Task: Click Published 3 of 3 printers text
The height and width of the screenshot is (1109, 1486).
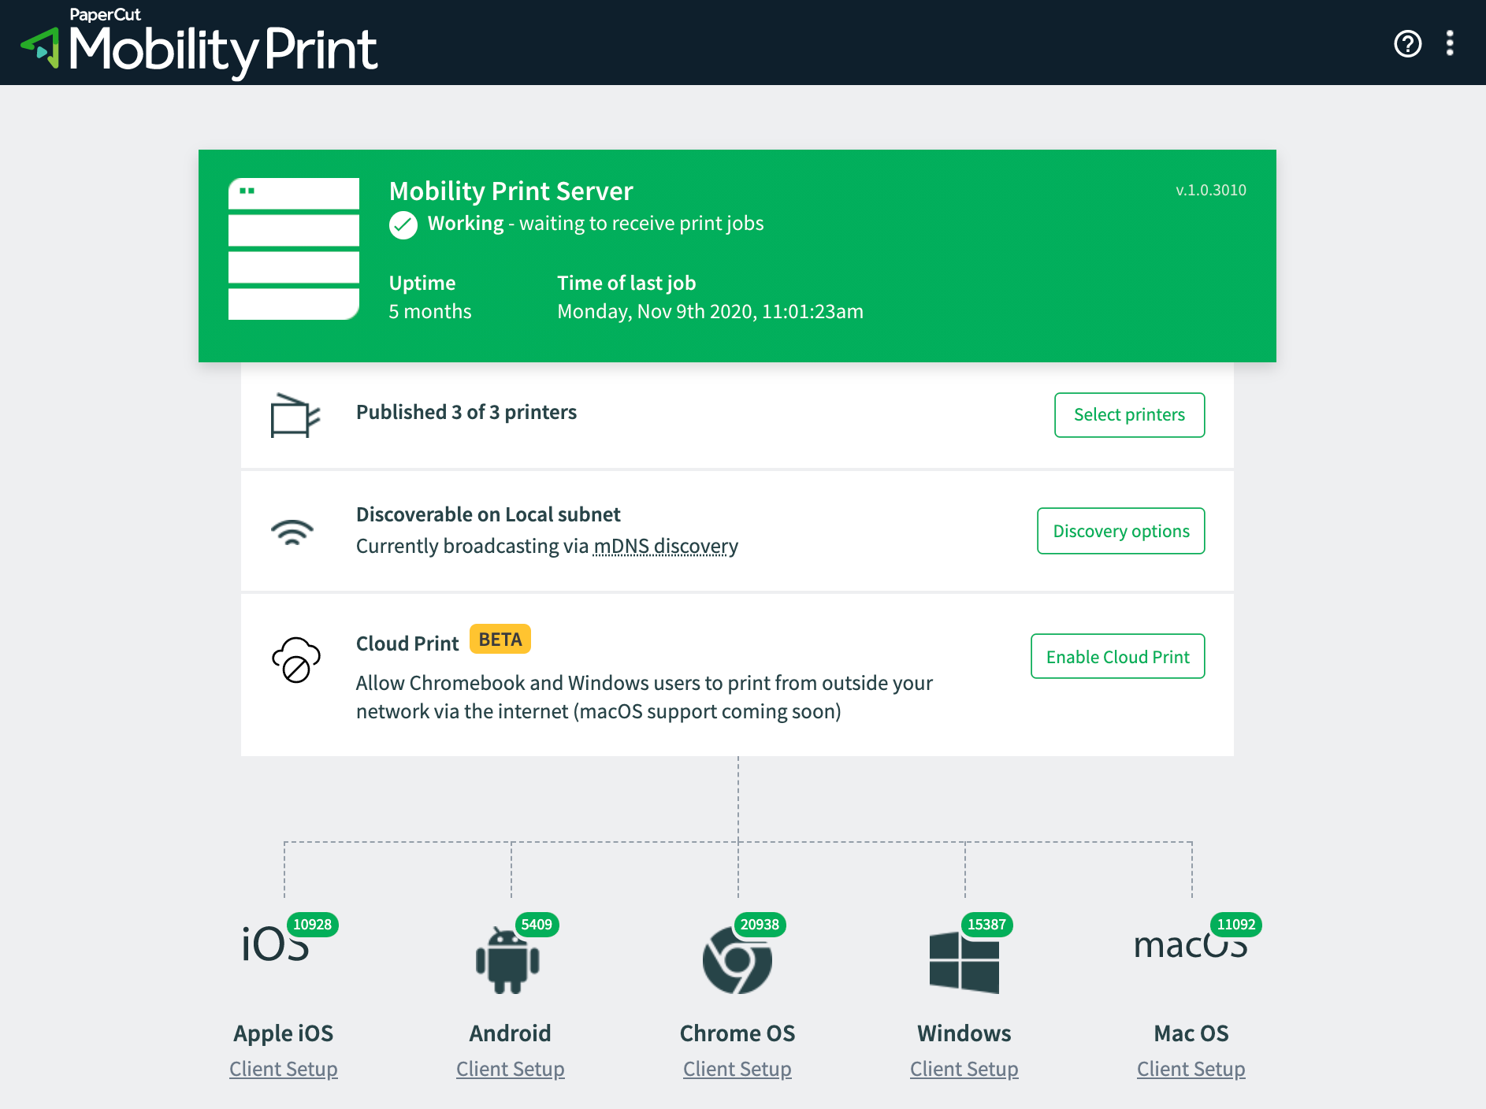Action: point(466,412)
